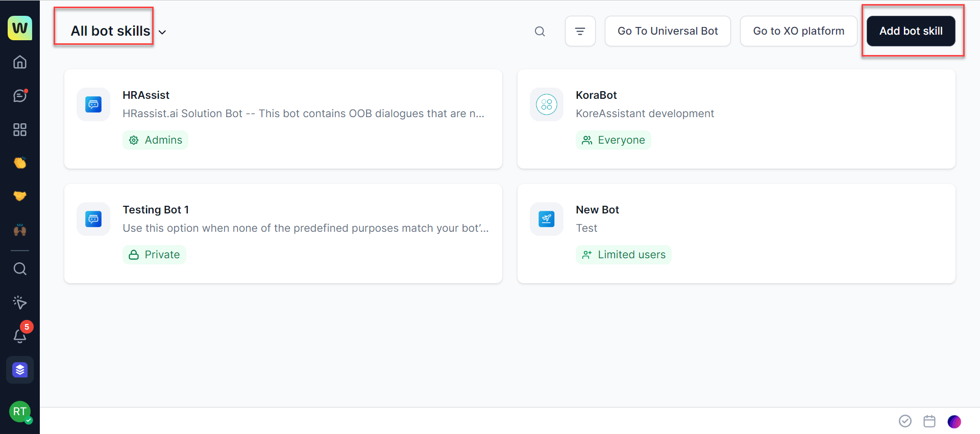
Task: Click the checkmark tasks icon at bottom
Action: point(905,421)
